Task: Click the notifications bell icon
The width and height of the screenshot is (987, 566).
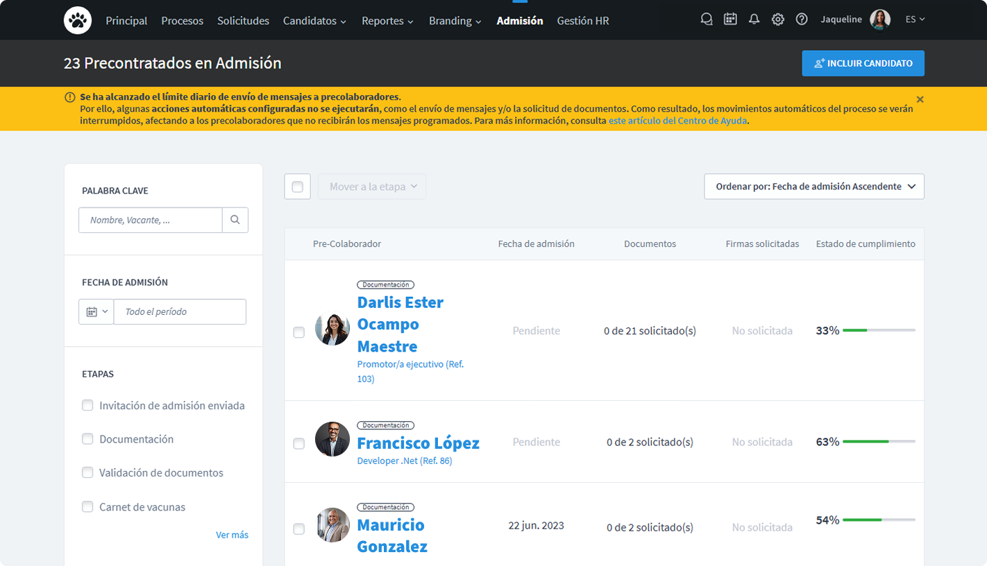Action: [x=754, y=19]
